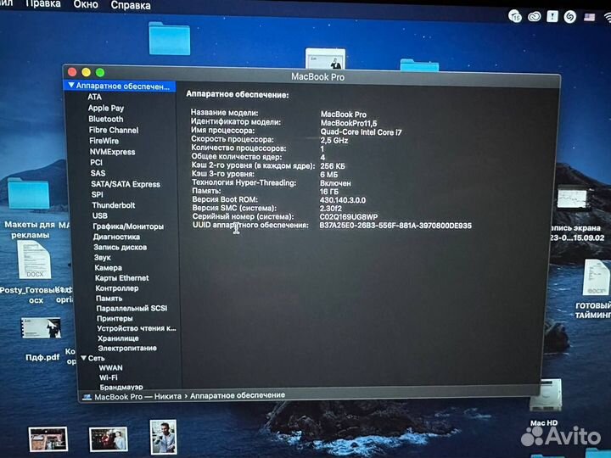Select the man with cup photo thumbnail
Screen dimensions: 611x458
tap(163, 437)
